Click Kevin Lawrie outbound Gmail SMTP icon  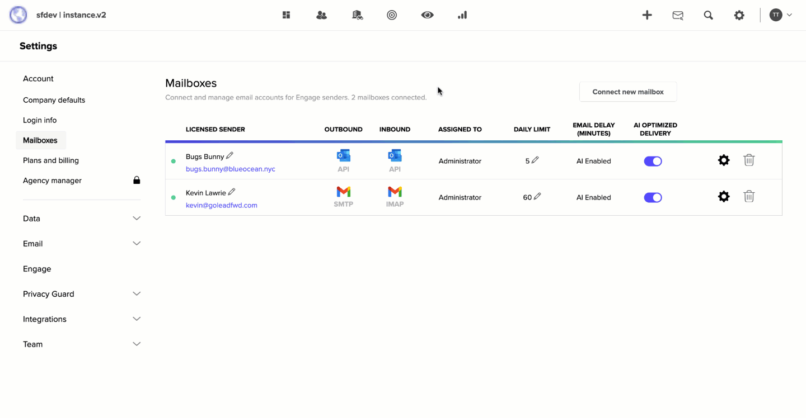344,192
